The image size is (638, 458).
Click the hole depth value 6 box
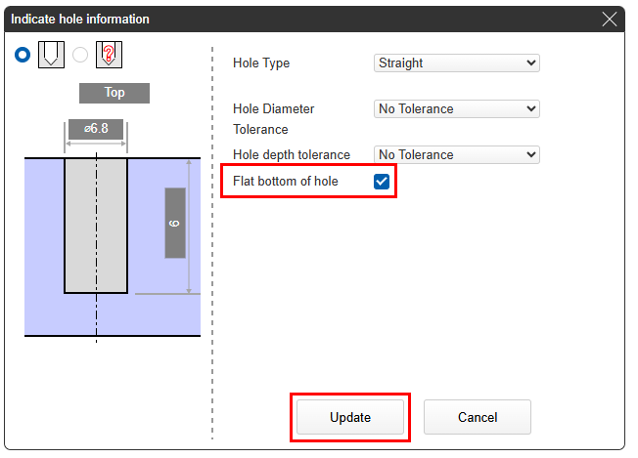pos(175,224)
